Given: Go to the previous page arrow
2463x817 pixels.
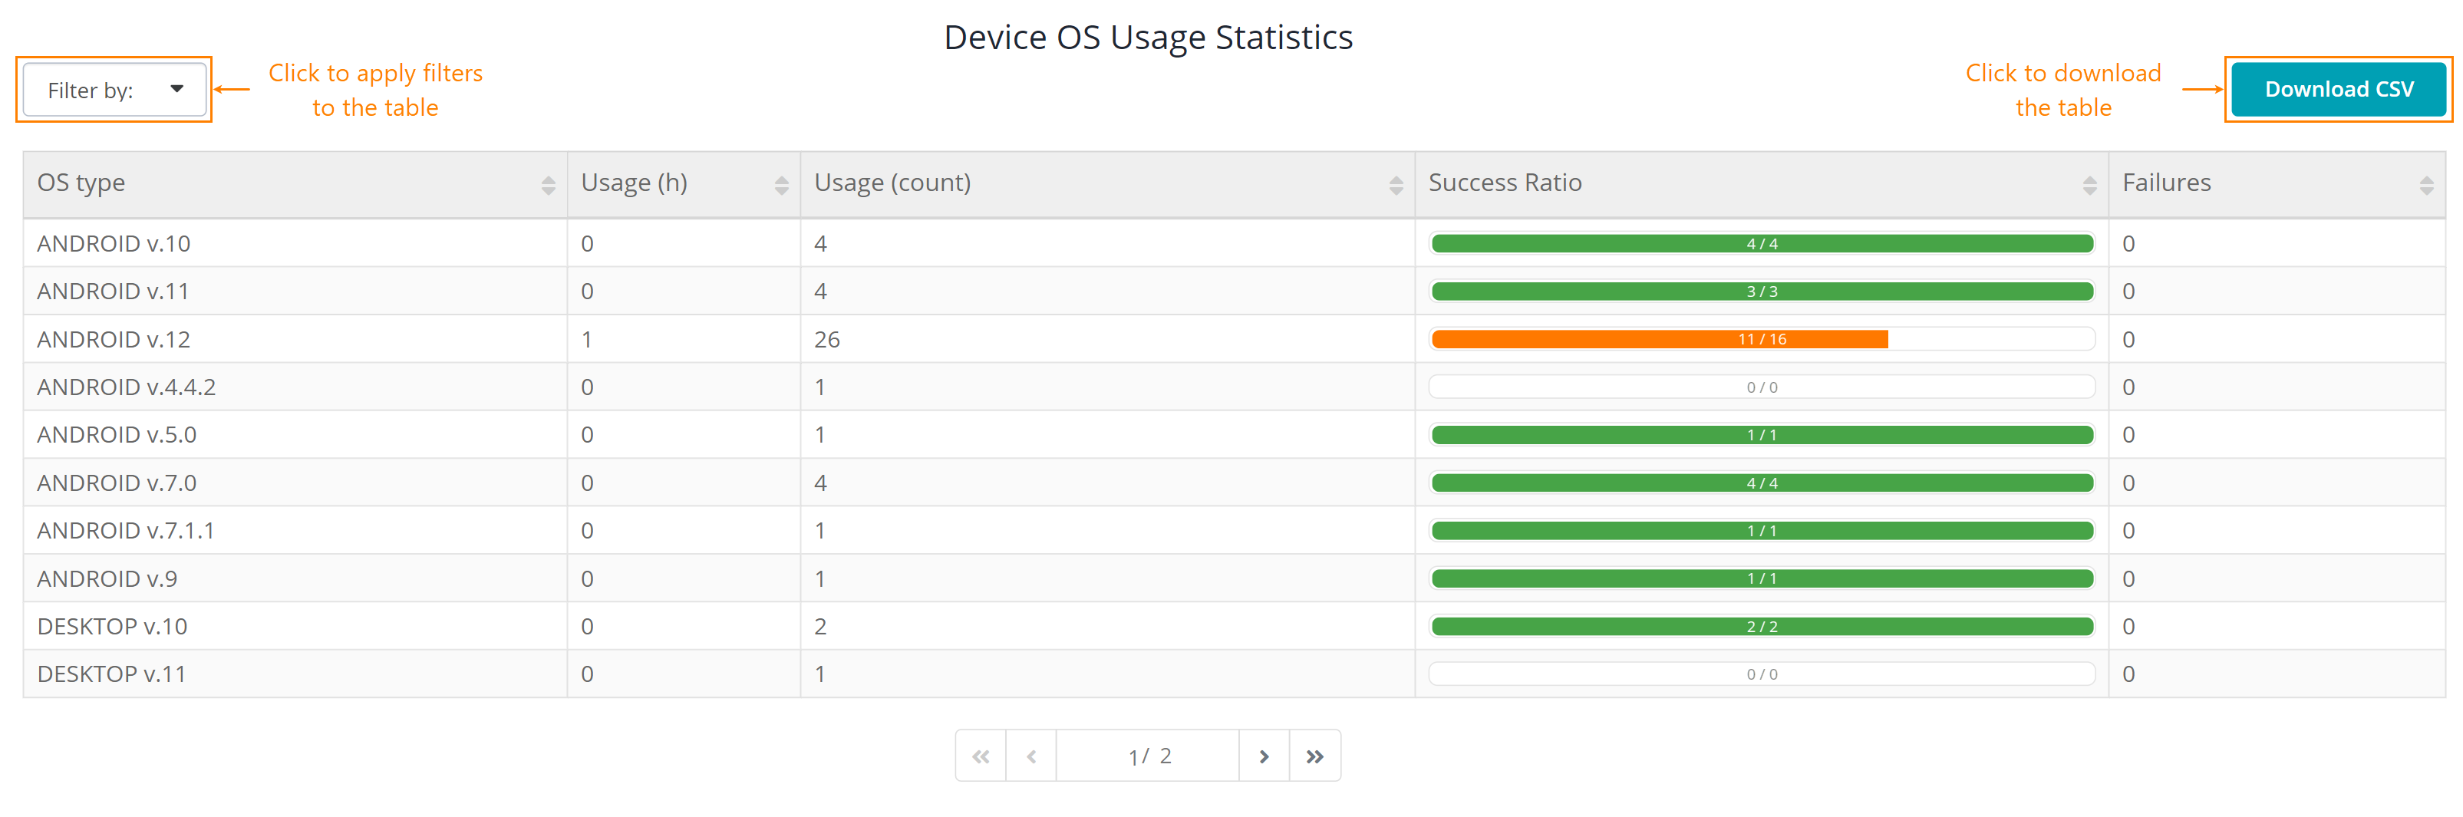Looking at the screenshot, I should [x=1032, y=755].
